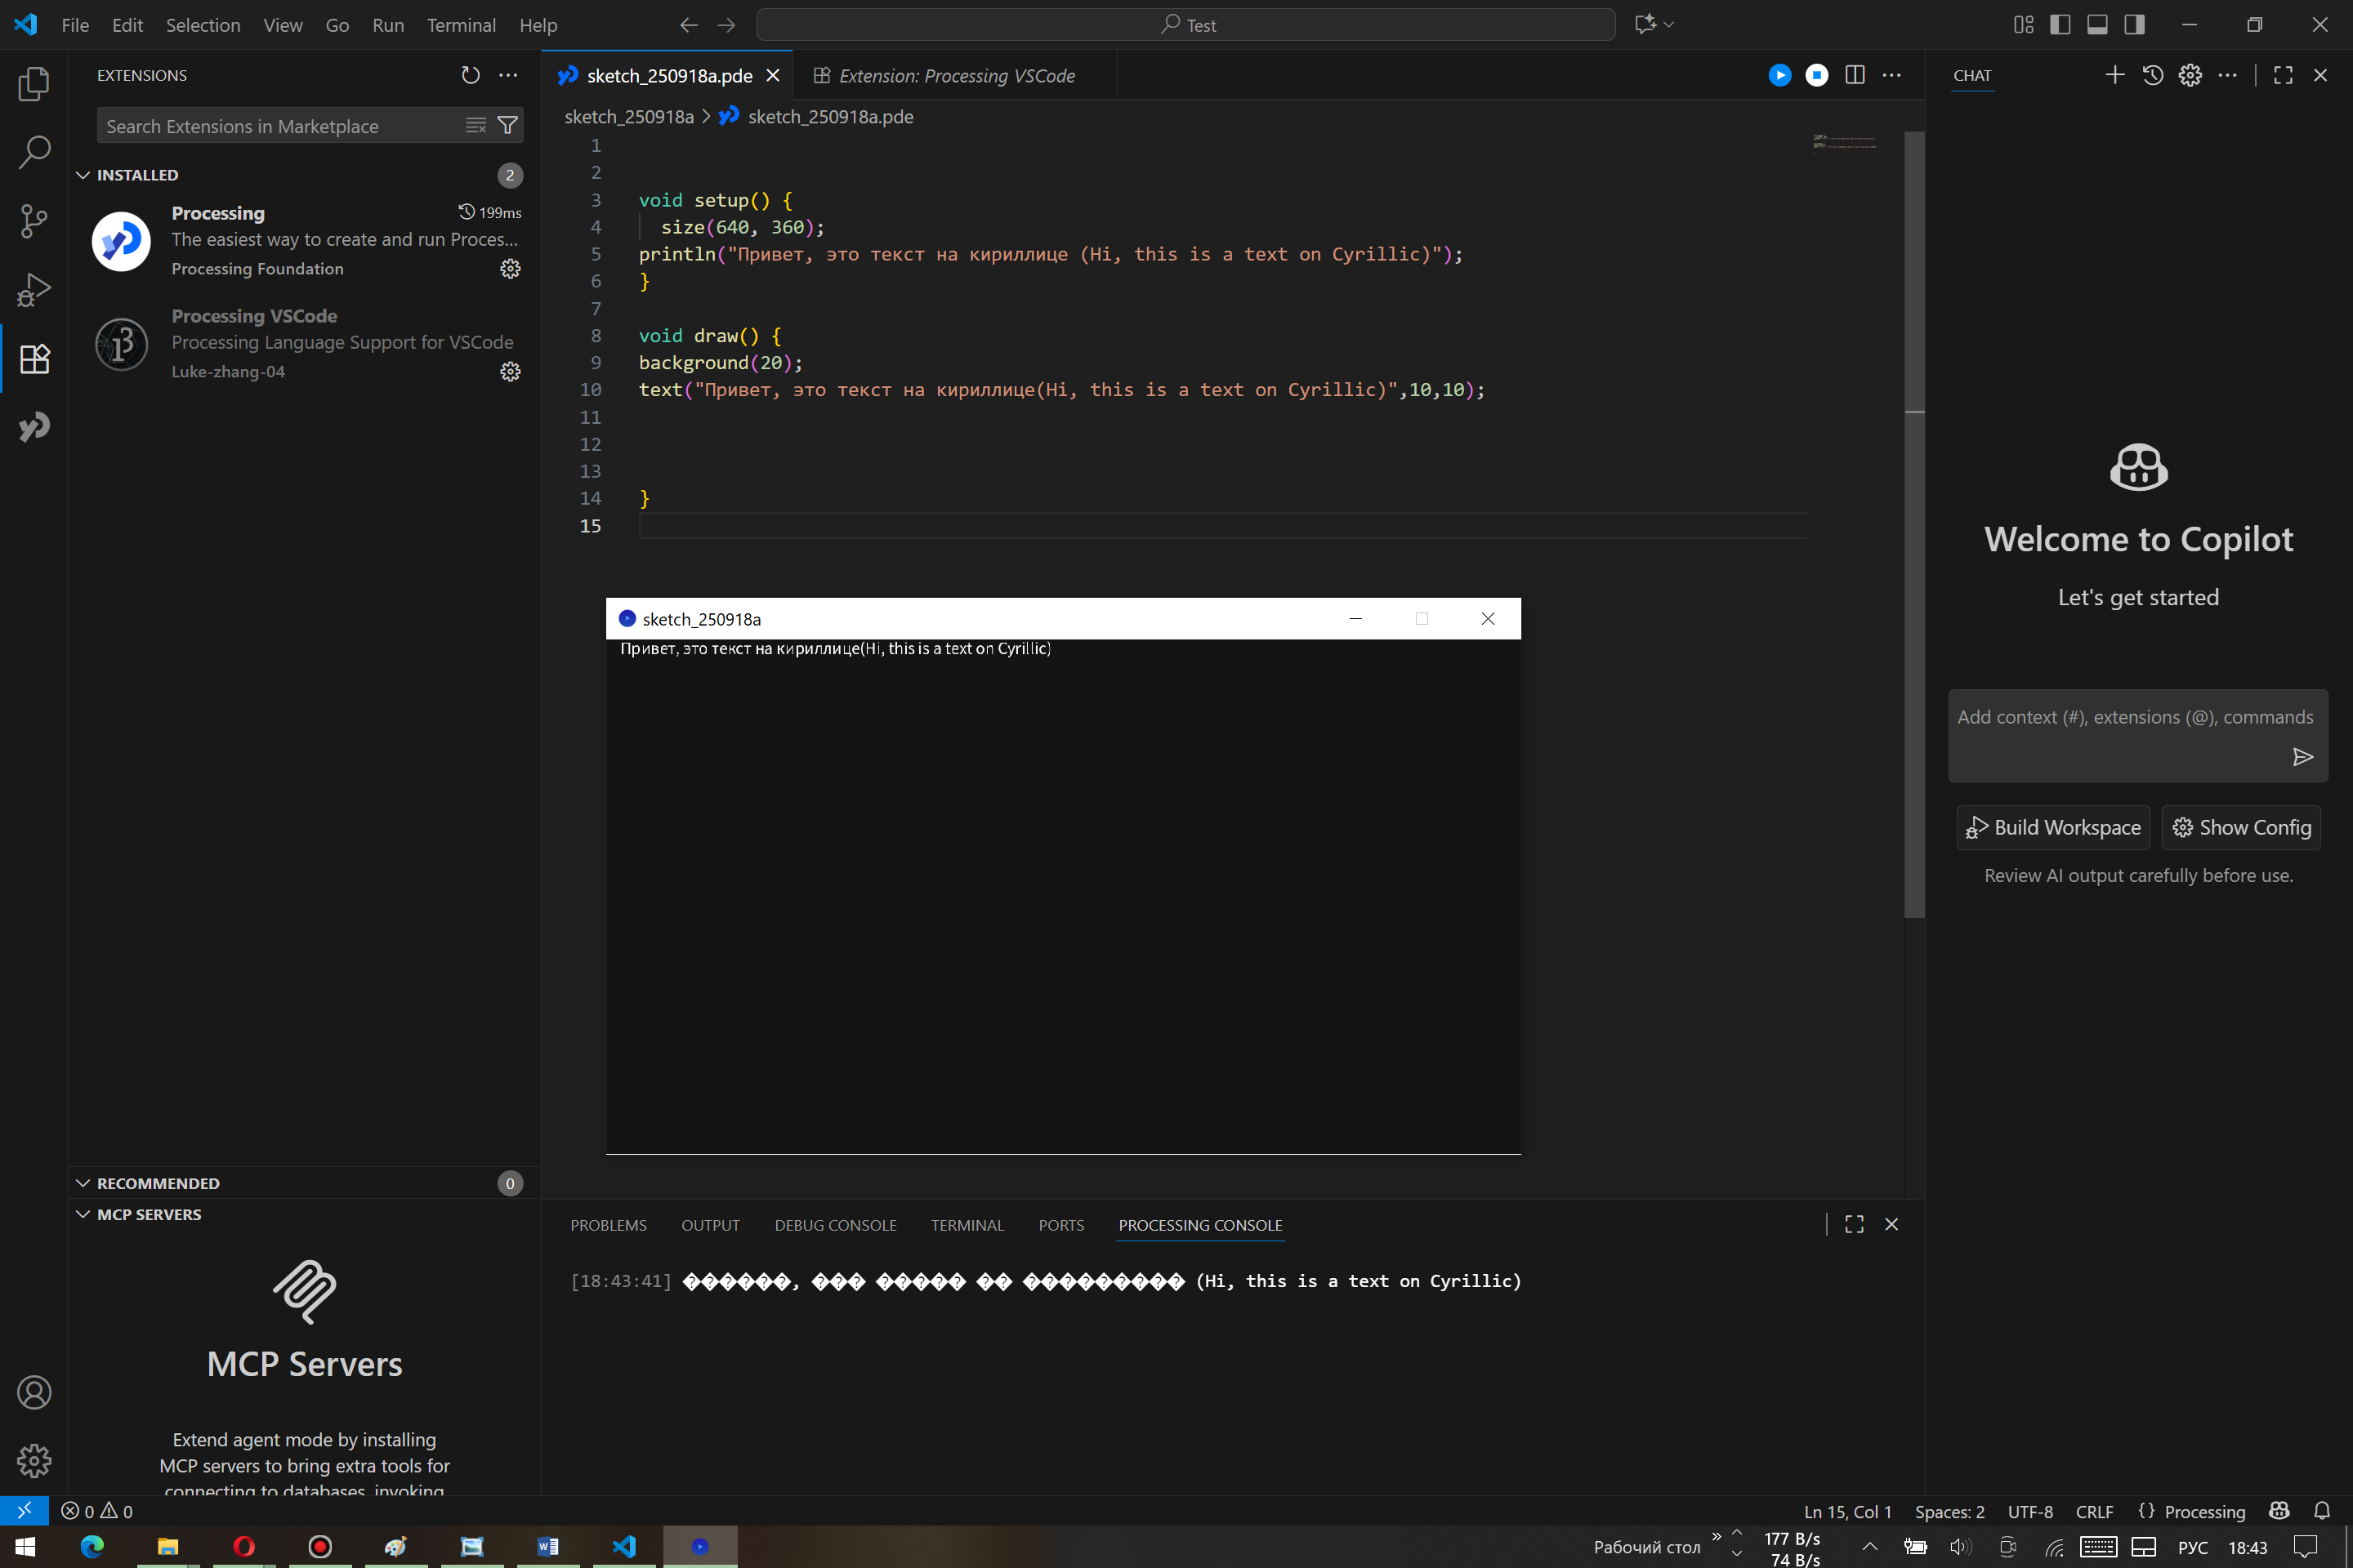Toggle the primary side bar visibility
The image size is (2353, 1568).
coord(2060,25)
